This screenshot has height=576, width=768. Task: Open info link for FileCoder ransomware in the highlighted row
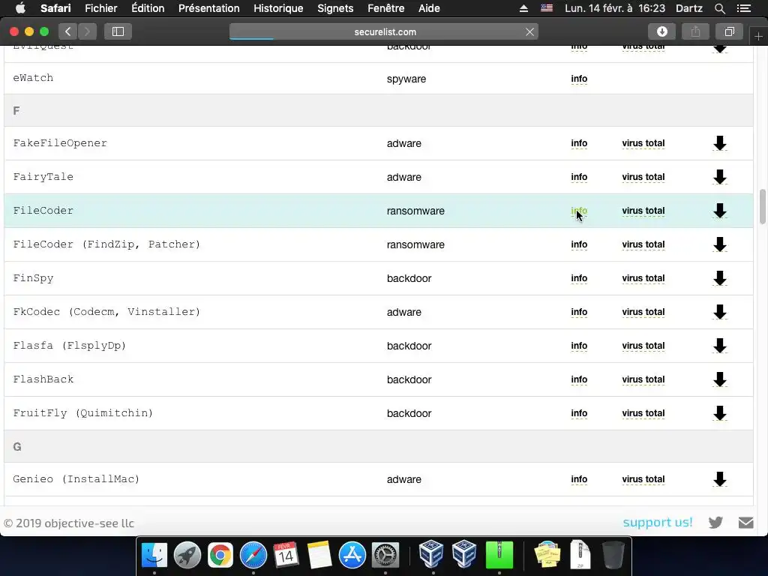(579, 211)
